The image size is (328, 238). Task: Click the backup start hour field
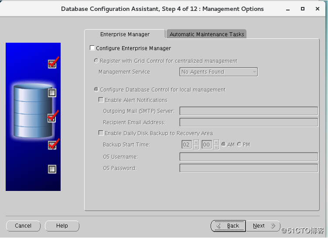coord(187,145)
